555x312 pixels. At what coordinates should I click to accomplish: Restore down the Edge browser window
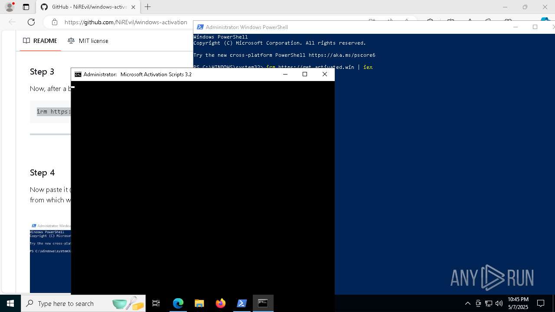click(525, 7)
